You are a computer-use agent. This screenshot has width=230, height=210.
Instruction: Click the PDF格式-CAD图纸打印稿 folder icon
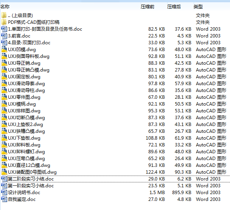pyautogui.click(x=4, y=22)
